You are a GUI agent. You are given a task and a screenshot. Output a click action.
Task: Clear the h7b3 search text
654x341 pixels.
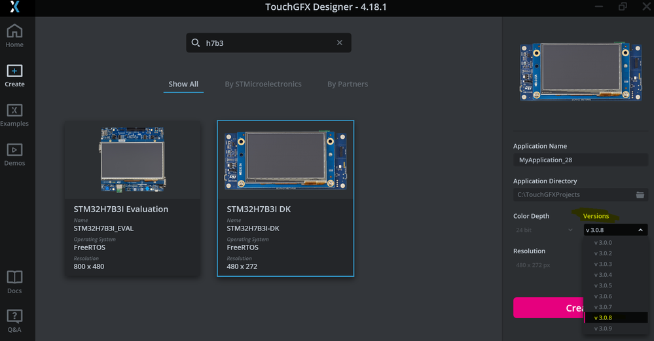pyautogui.click(x=340, y=43)
